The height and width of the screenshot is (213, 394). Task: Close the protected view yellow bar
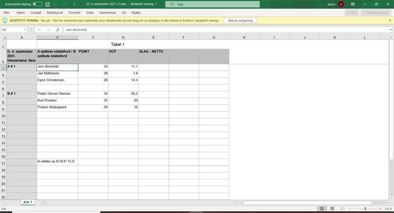tap(390, 21)
